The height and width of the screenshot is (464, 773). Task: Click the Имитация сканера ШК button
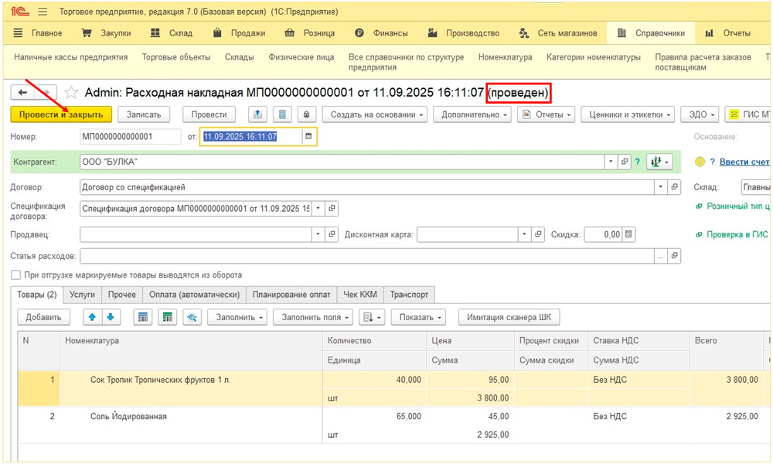[x=509, y=317]
